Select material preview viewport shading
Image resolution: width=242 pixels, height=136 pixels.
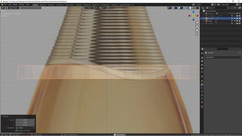(x=192, y=8)
